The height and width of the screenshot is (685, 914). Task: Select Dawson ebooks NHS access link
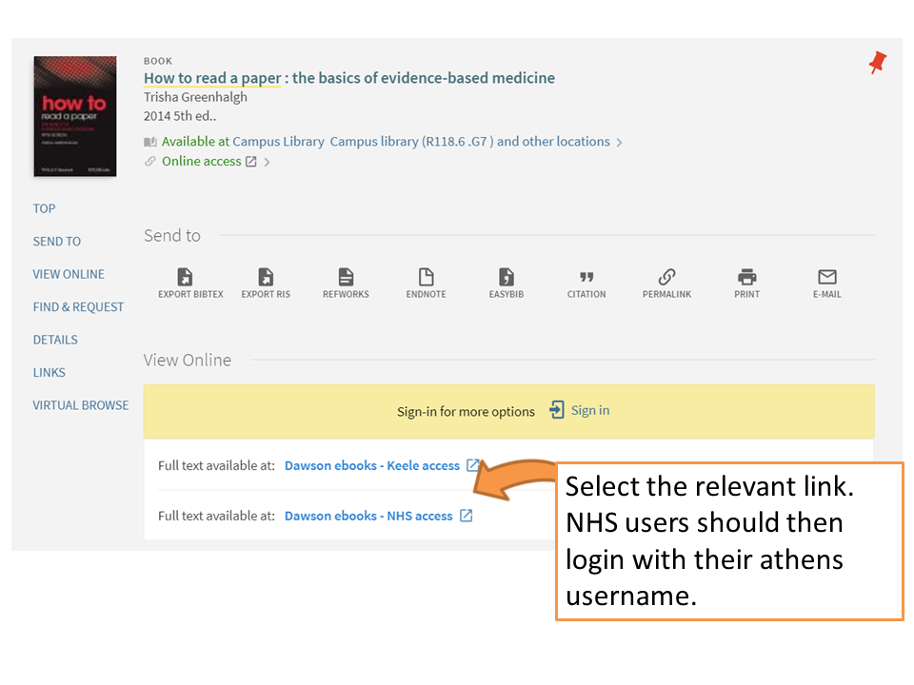point(369,515)
